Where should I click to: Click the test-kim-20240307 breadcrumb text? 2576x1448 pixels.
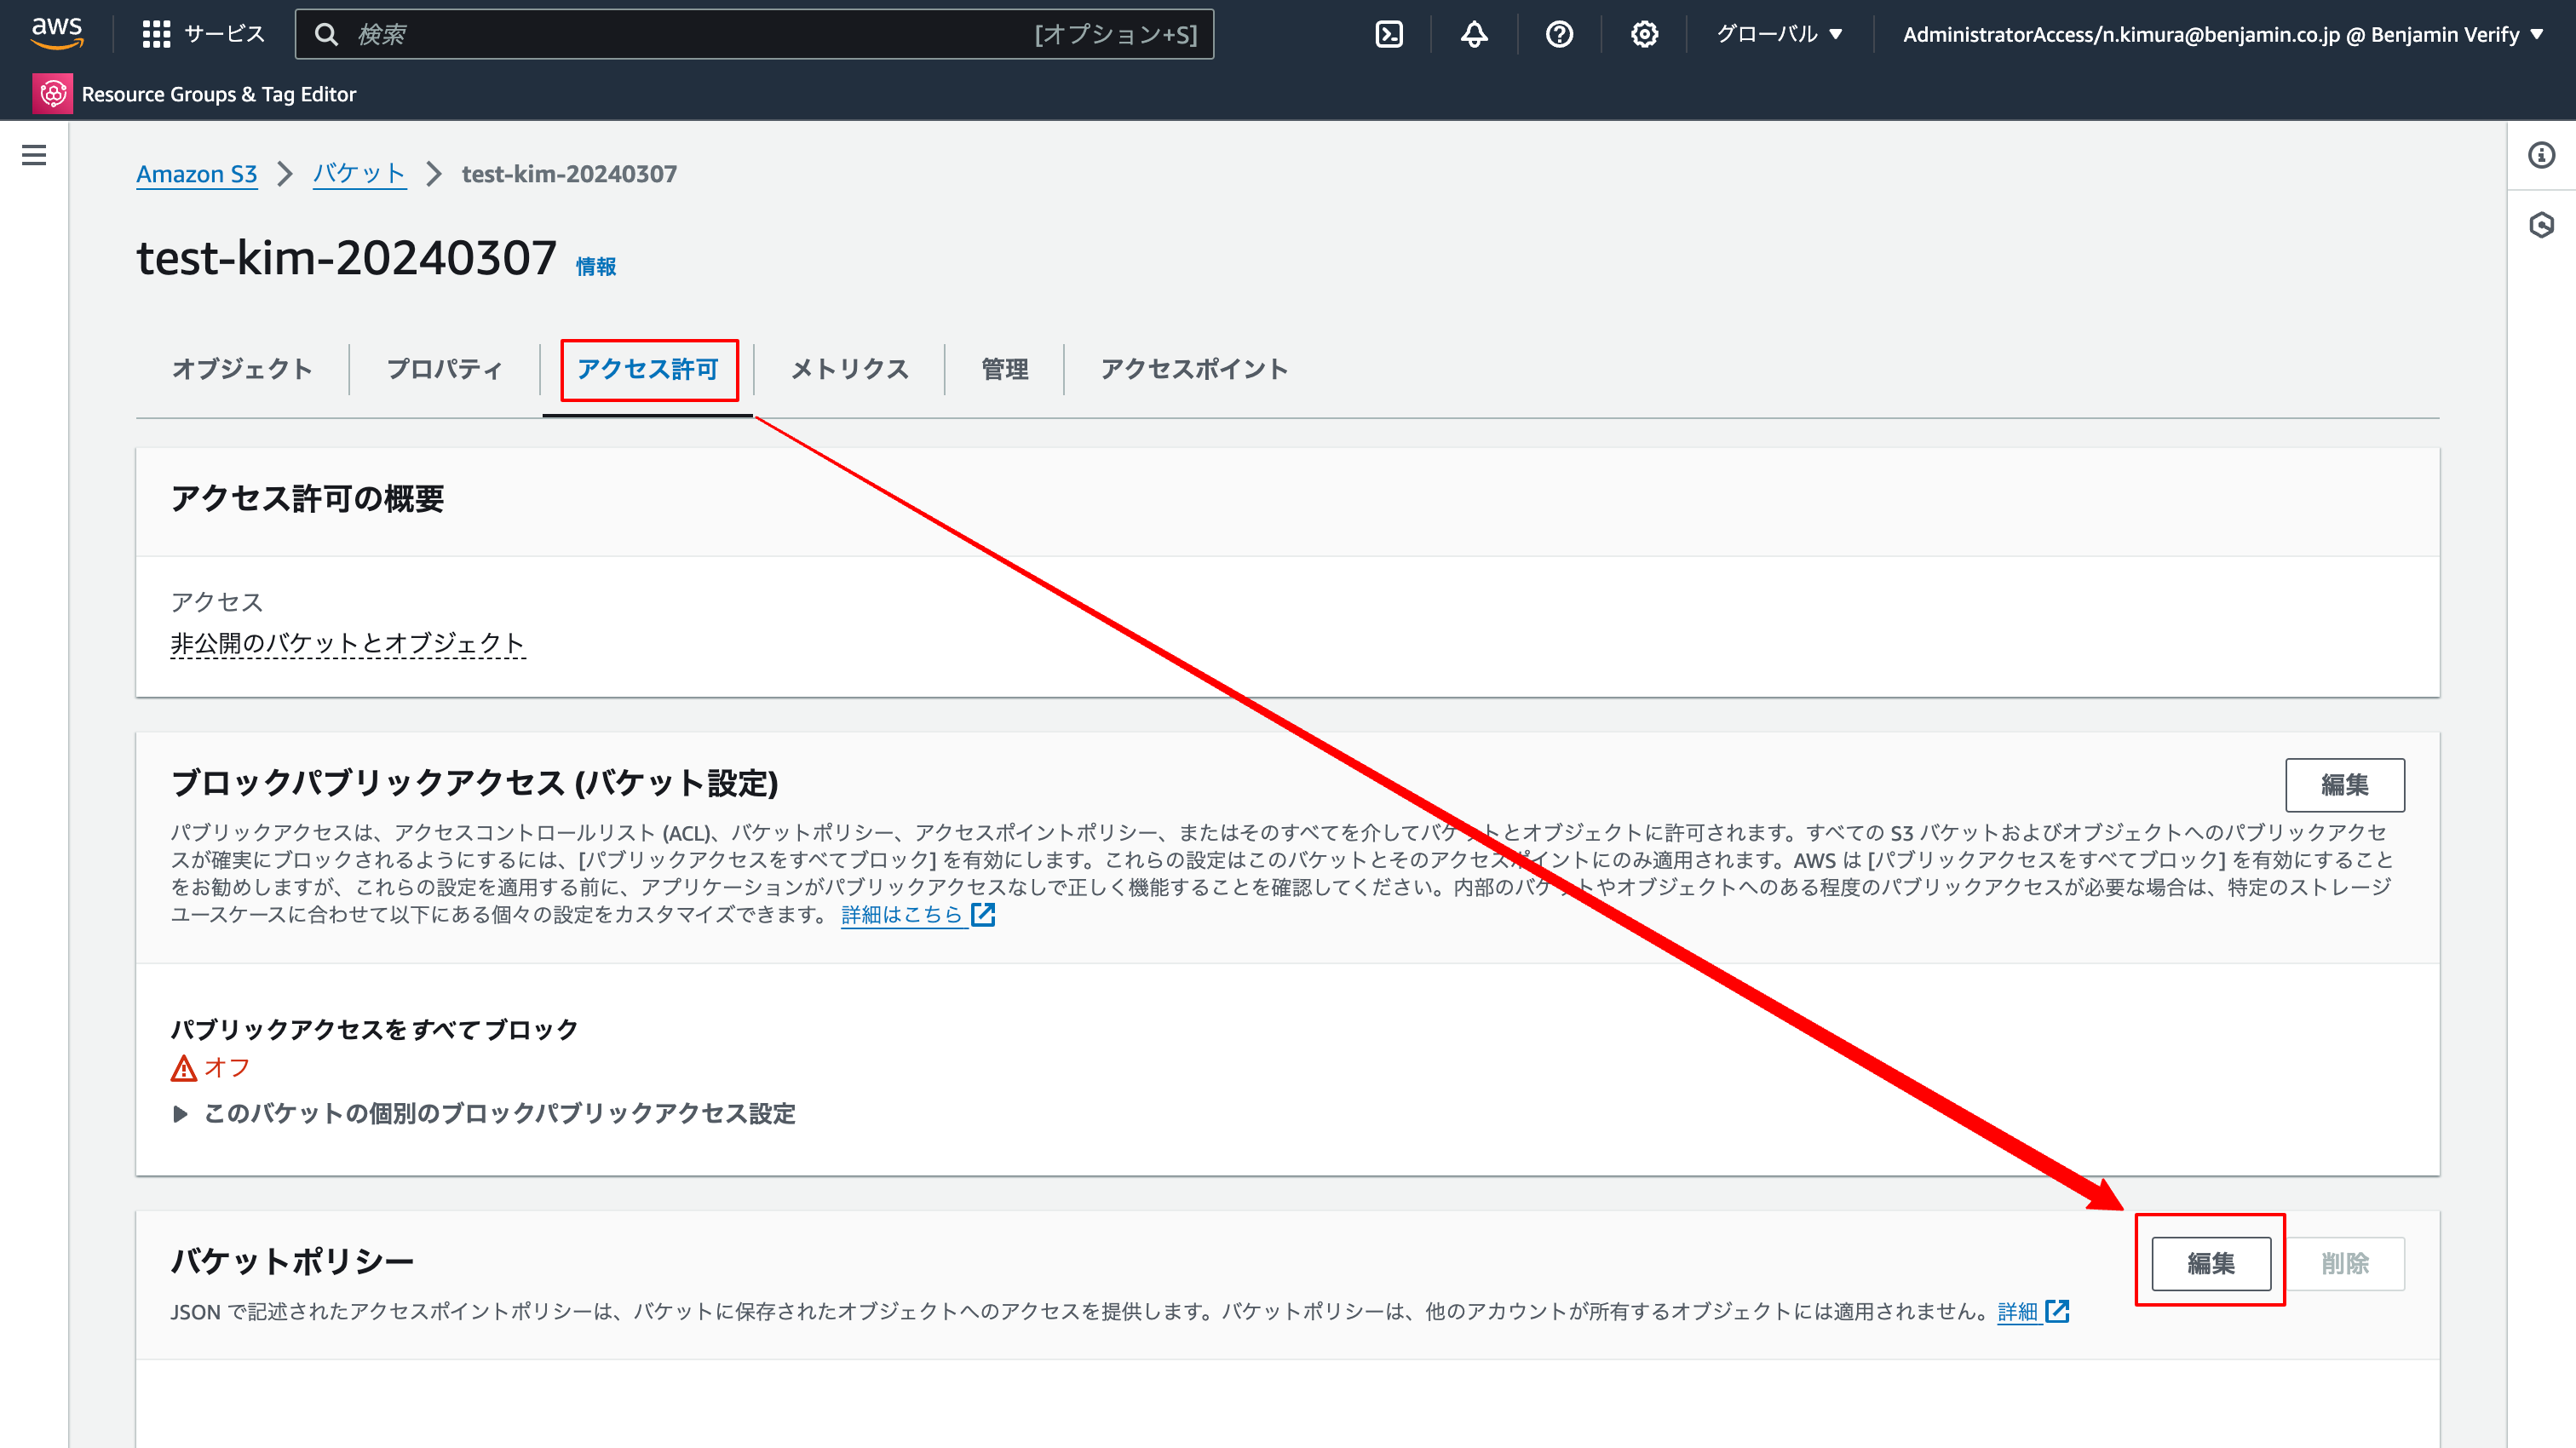pos(569,174)
